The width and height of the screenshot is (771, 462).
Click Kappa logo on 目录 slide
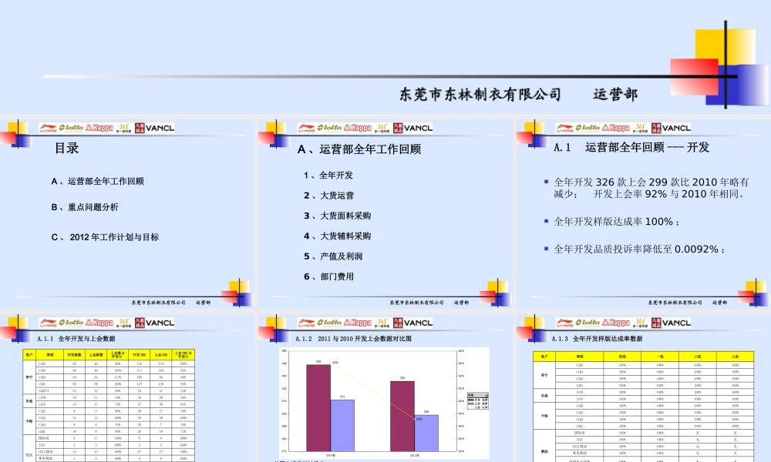99,128
